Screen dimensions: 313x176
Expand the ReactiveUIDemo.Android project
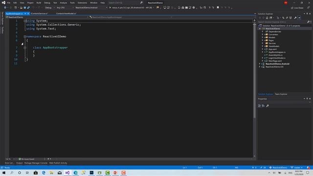pos(260,64)
